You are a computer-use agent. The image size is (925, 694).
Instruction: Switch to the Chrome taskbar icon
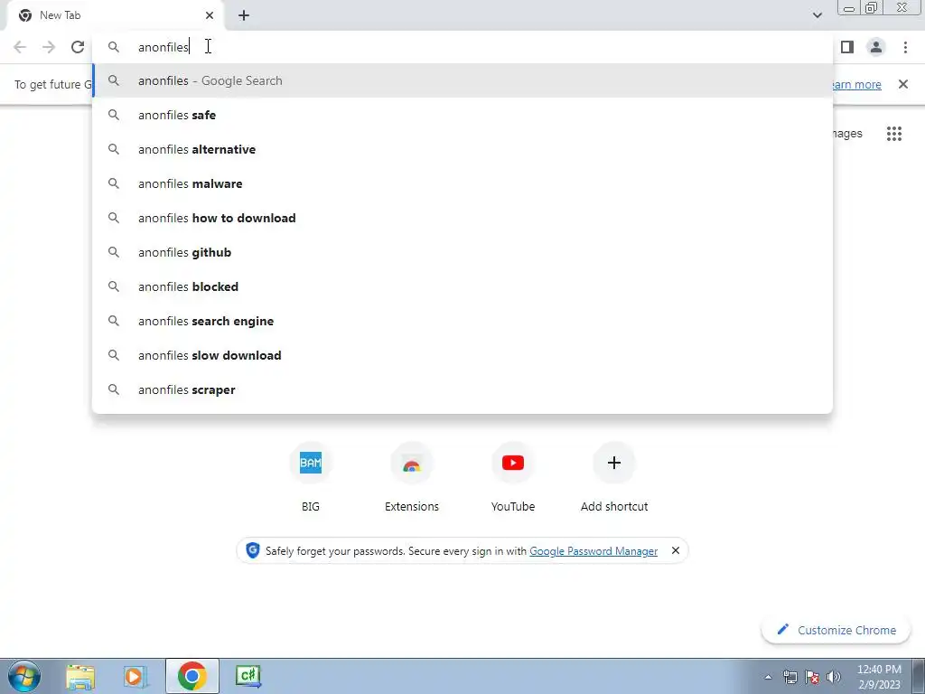(192, 676)
